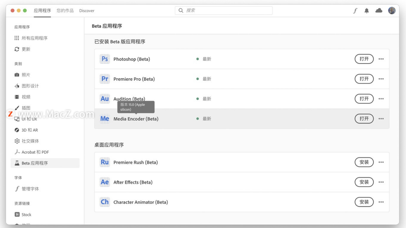Click the Premiere Rush (Beta) name

click(x=136, y=162)
